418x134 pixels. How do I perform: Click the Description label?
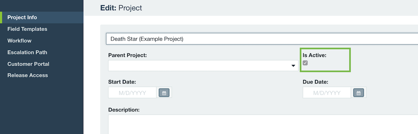pos(124,110)
